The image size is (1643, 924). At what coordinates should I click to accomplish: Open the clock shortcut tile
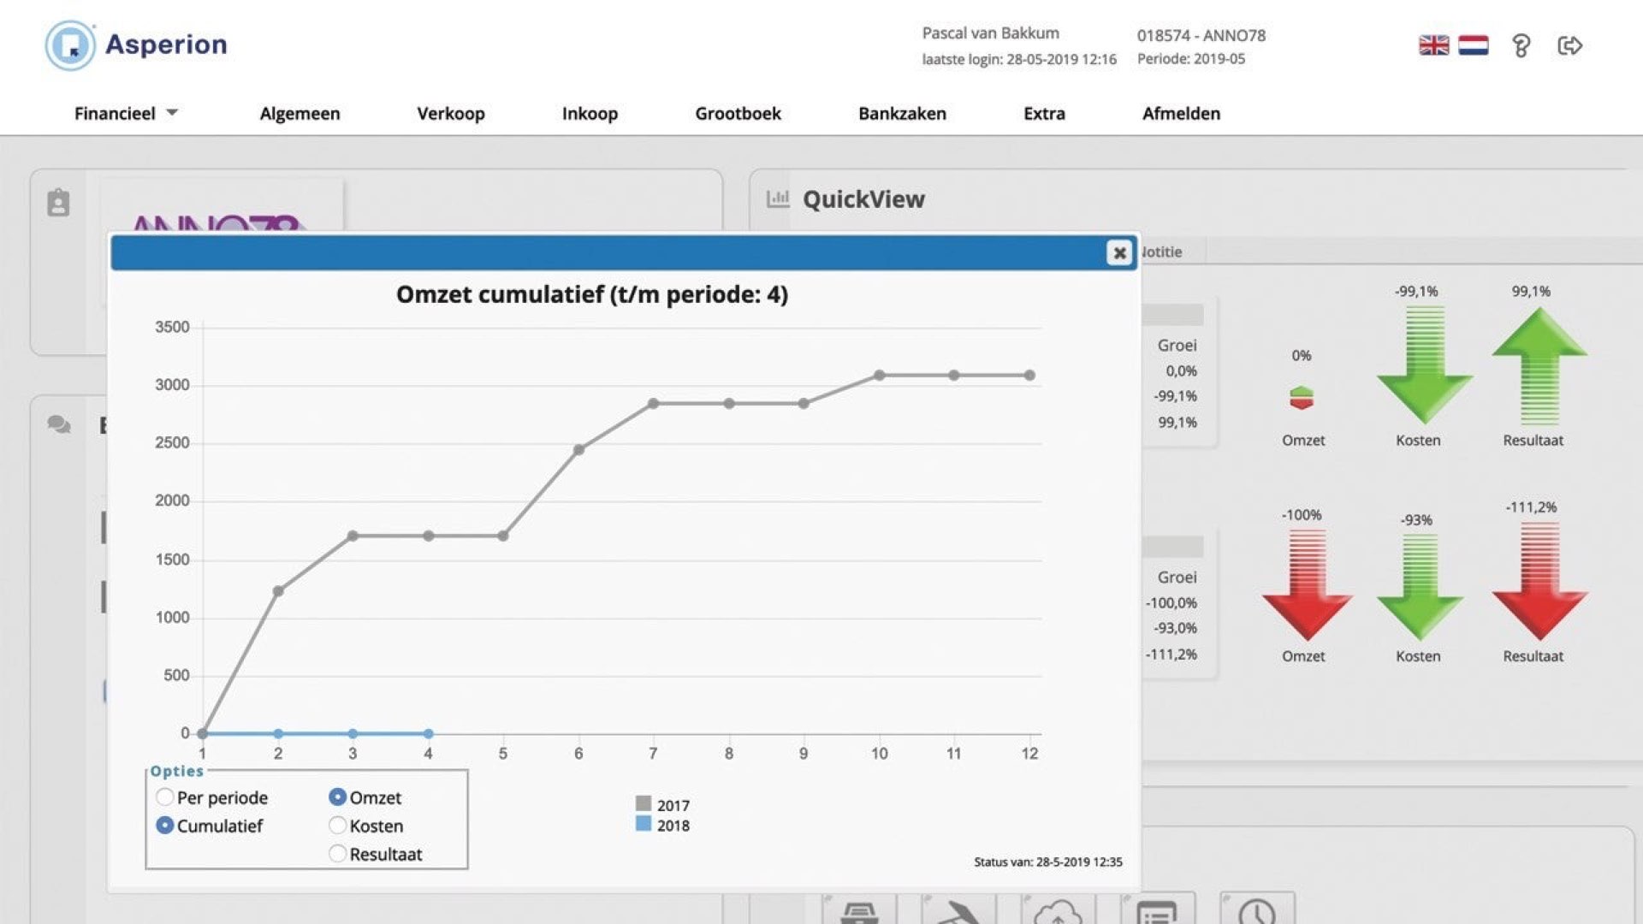click(1256, 910)
